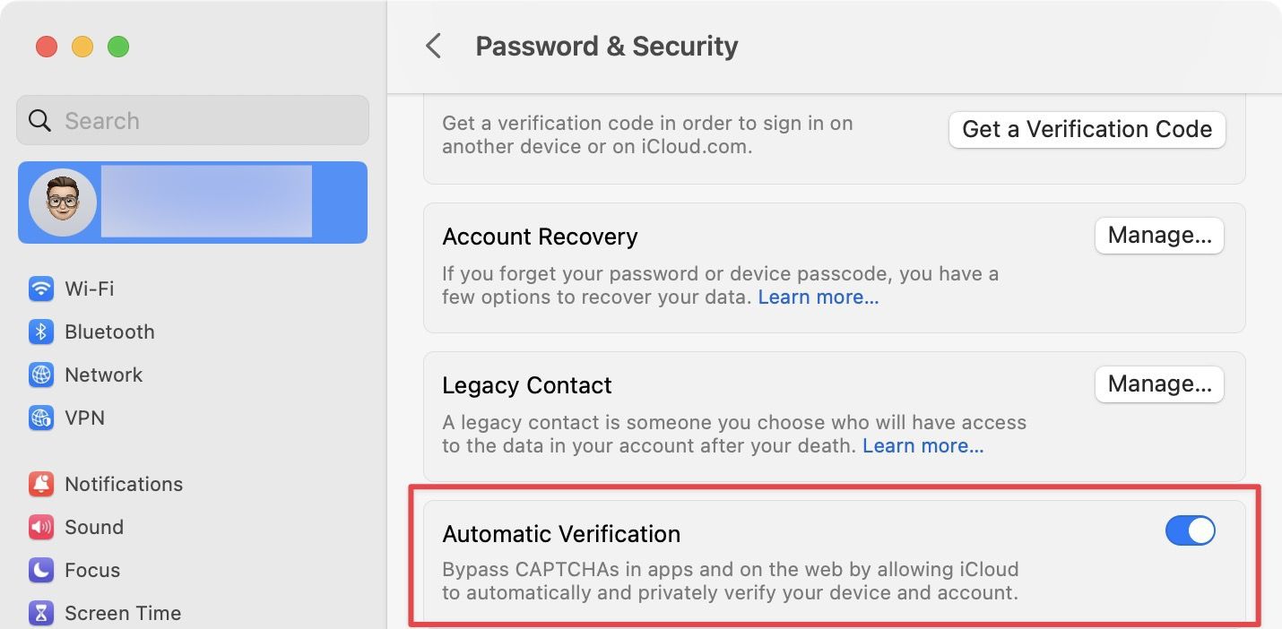Image resolution: width=1282 pixels, height=629 pixels.
Task: Click the Apple ID memoji avatar
Action: point(63,202)
